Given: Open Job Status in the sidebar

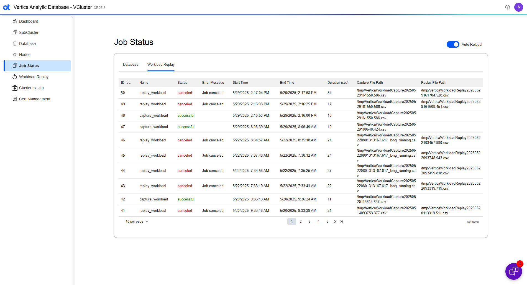Looking at the screenshot, I should (29, 66).
